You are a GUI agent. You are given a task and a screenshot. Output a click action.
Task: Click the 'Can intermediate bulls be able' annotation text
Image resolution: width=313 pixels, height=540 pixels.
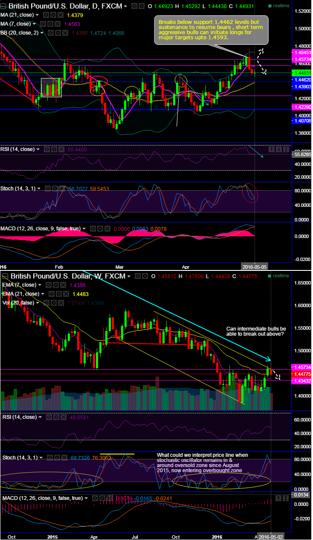pos(256,331)
